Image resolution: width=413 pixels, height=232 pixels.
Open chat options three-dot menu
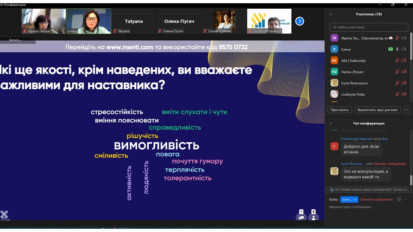point(406,199)
